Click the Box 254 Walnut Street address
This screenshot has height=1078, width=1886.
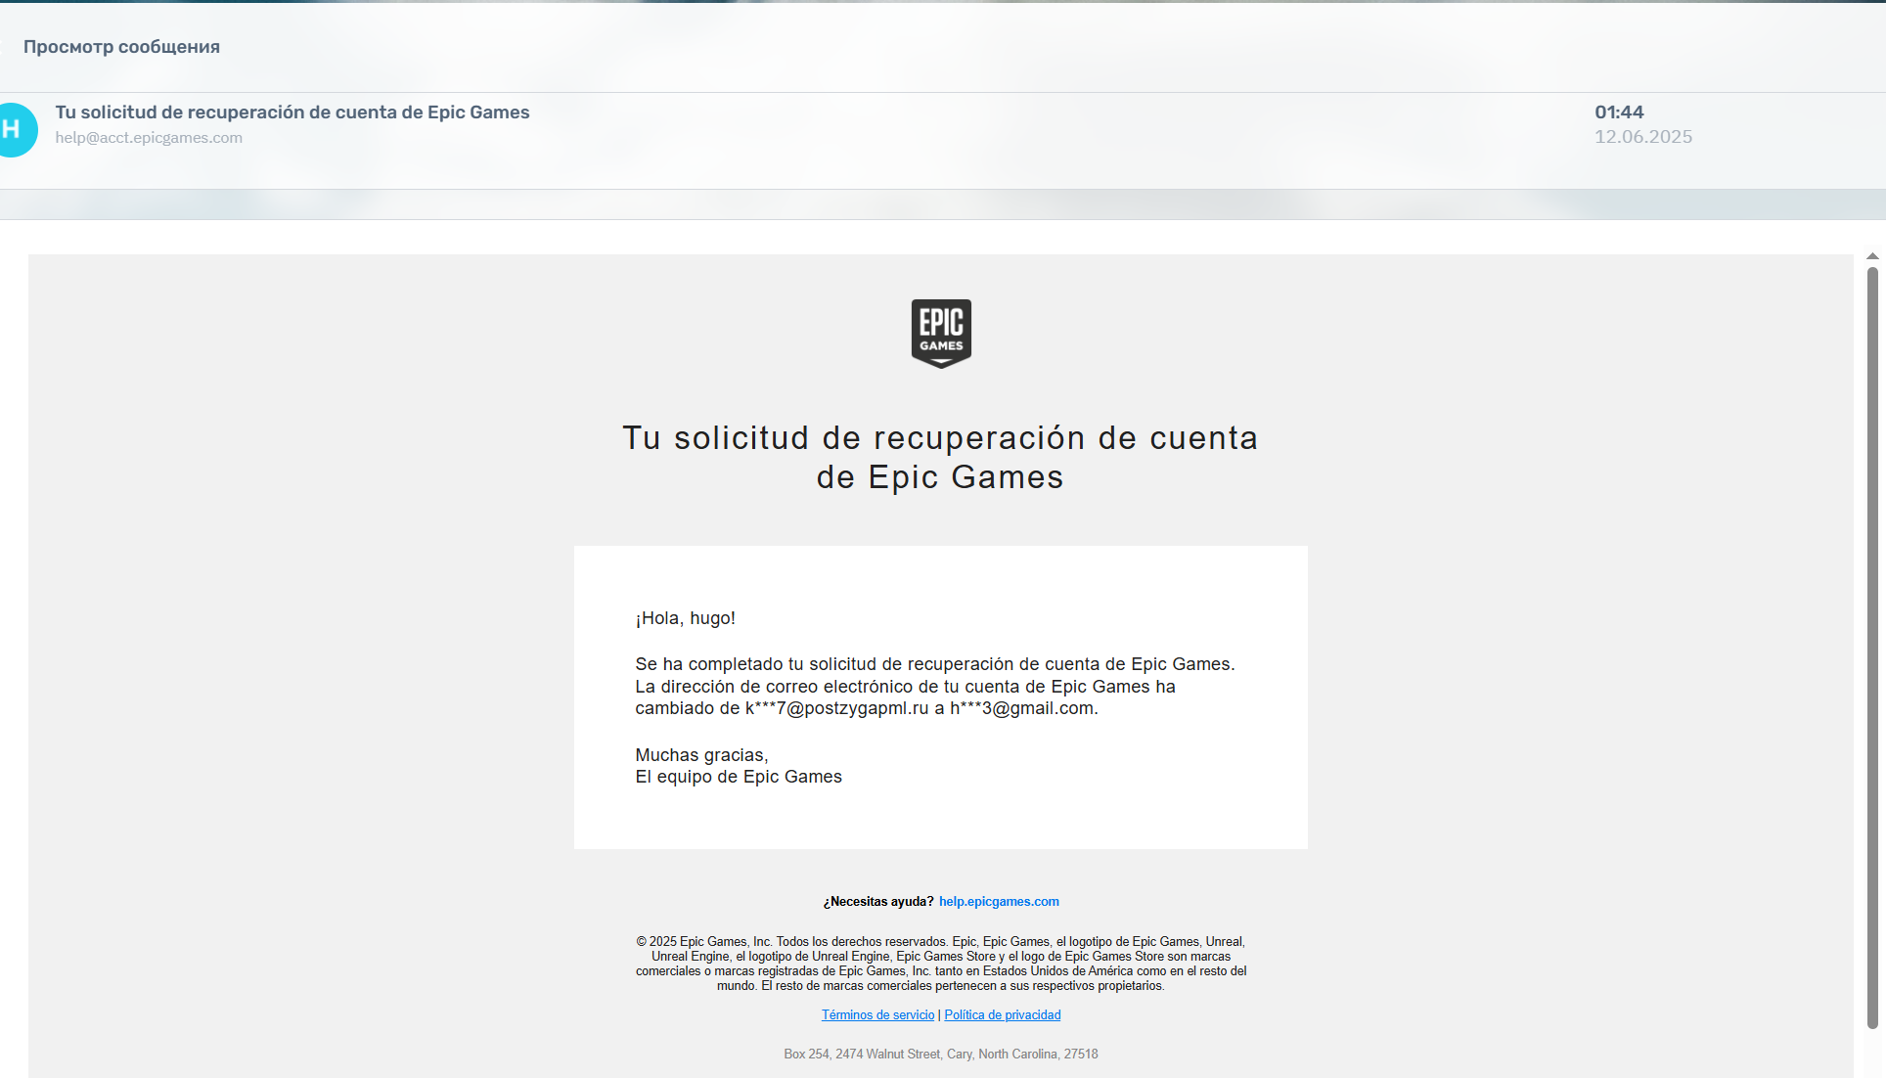click(941, 1055)
